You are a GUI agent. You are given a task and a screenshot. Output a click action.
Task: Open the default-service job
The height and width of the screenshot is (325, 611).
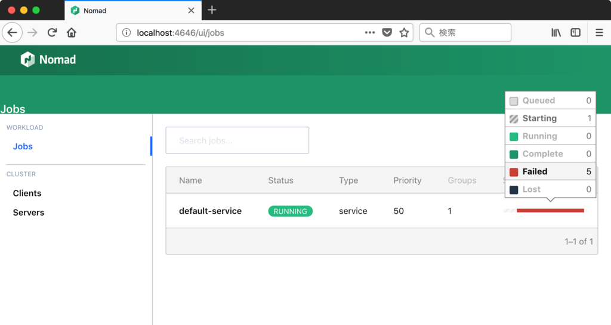tap(211, 211)
